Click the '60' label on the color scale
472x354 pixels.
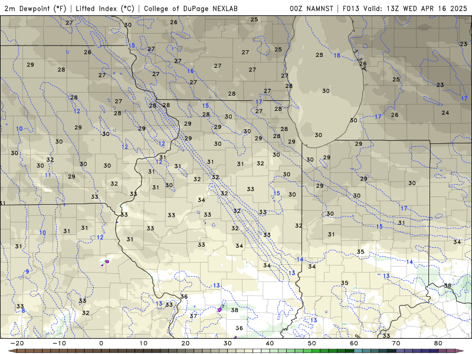[x=354, y=343]
